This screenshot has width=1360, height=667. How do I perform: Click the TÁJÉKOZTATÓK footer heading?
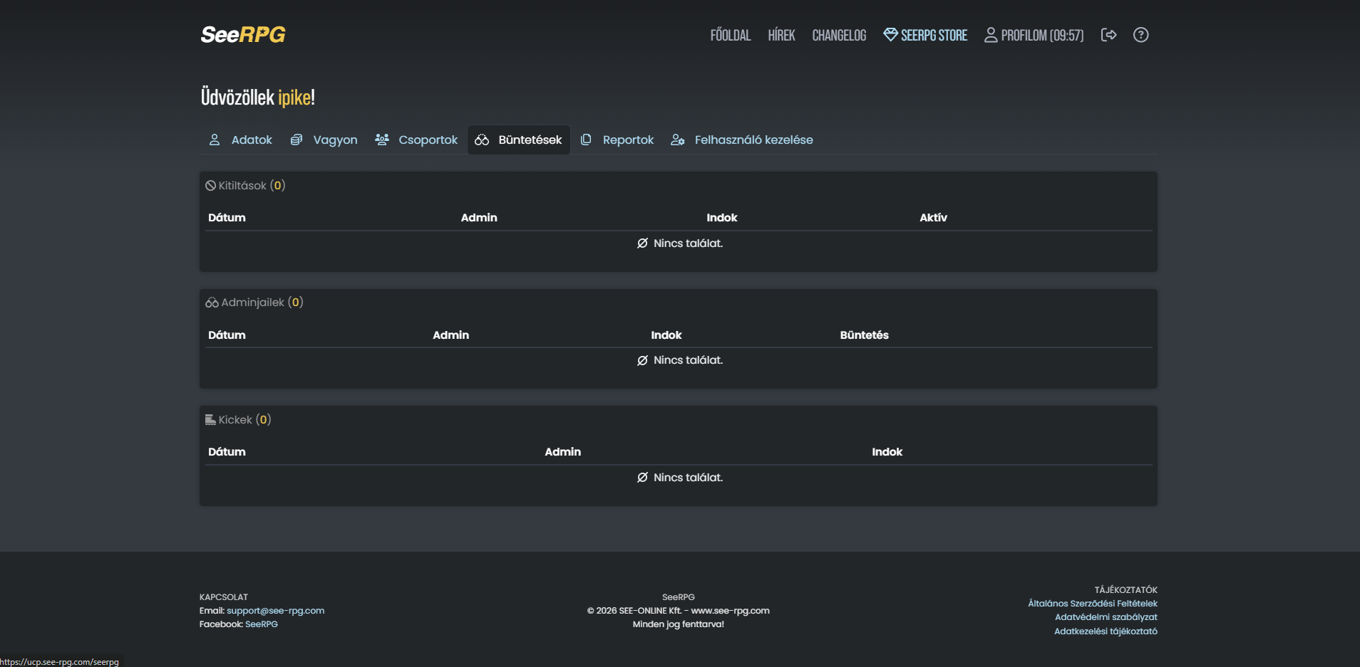tap(1126, 590)
